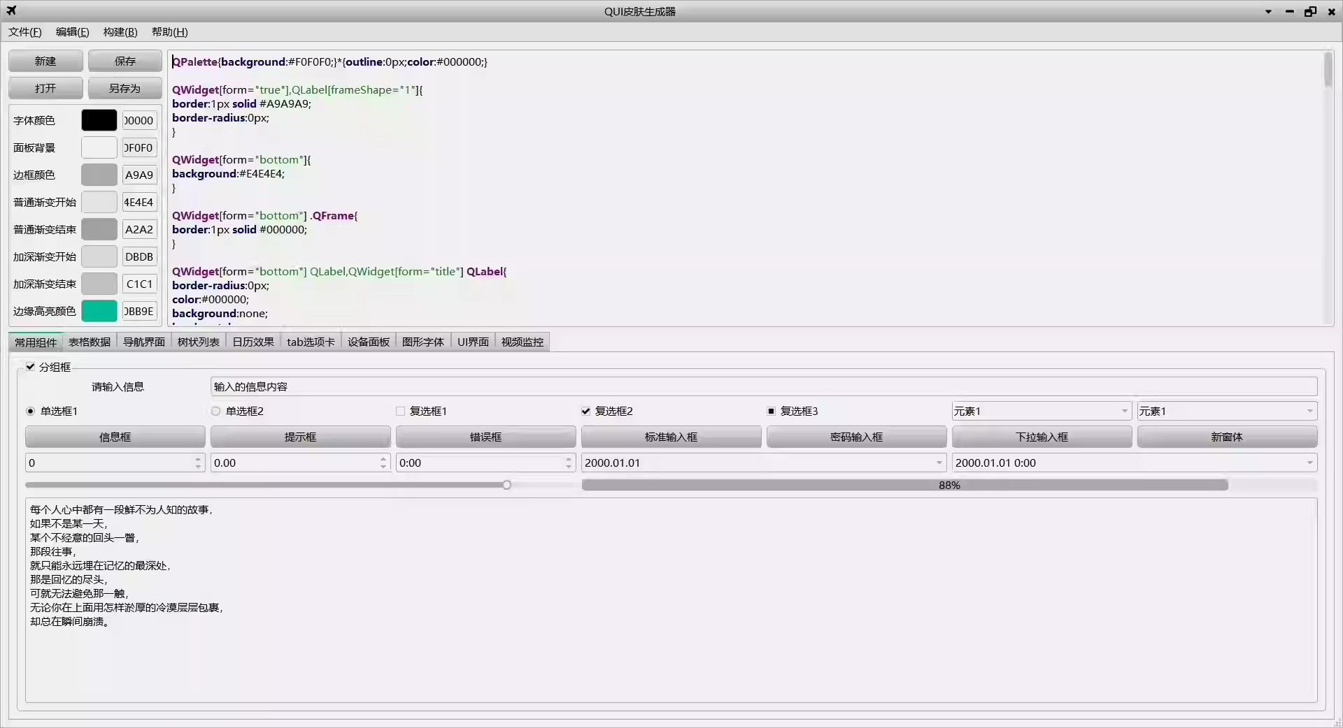Switch to the 日历效果 tab

(x=253, y=342)
